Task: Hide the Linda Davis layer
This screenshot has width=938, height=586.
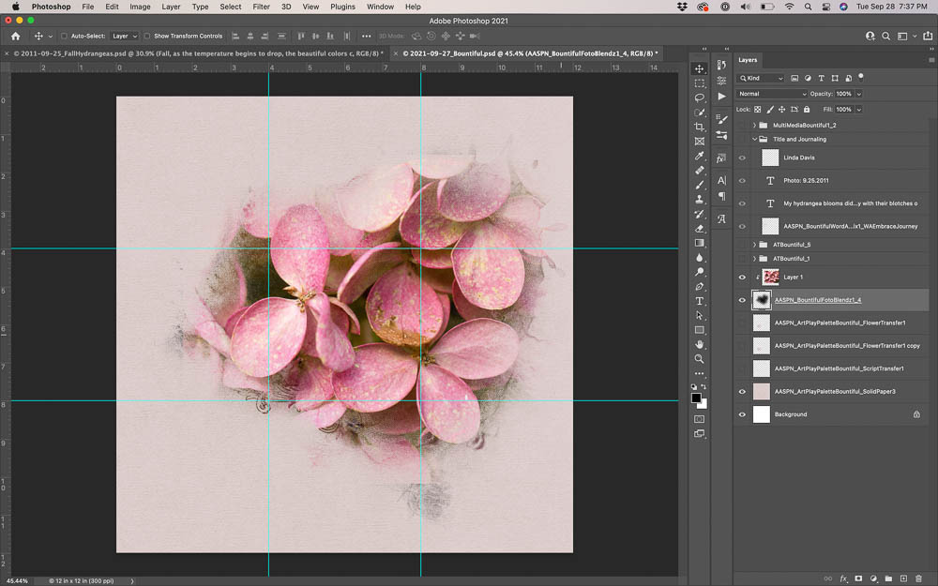Action: [x=742, y=158]
